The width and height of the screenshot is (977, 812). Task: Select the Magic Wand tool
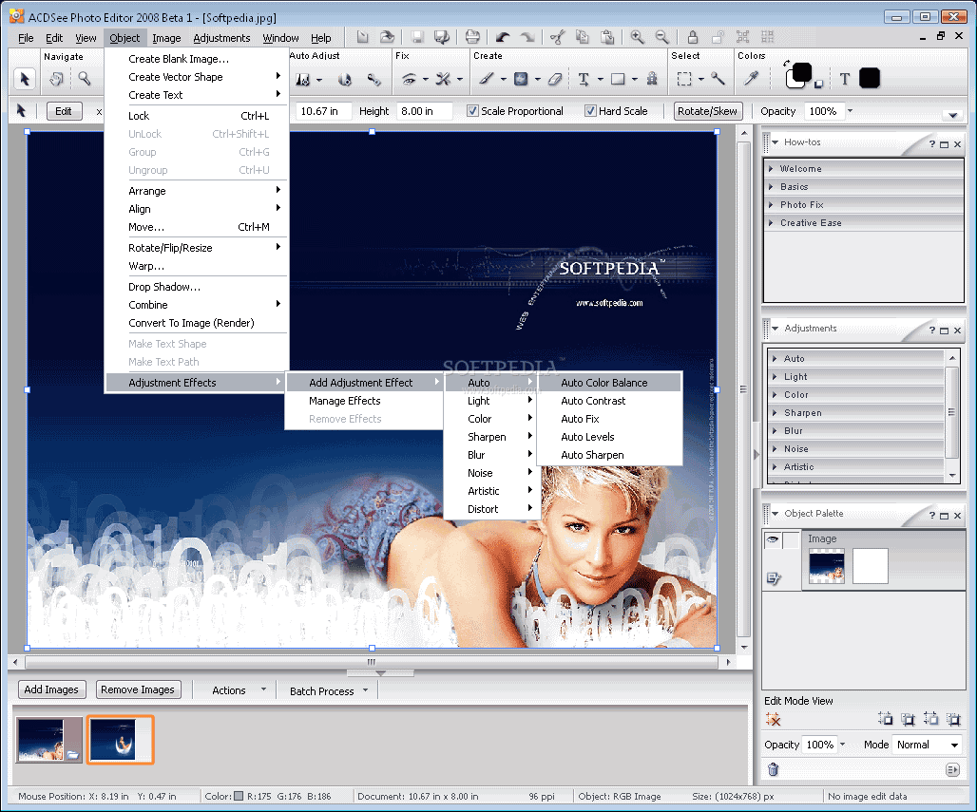[x=718, y=79]
